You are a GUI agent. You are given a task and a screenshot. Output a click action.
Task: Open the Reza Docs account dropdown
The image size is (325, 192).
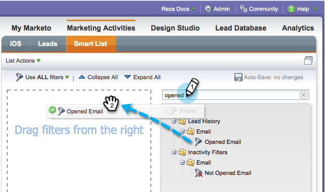(178, 9)
